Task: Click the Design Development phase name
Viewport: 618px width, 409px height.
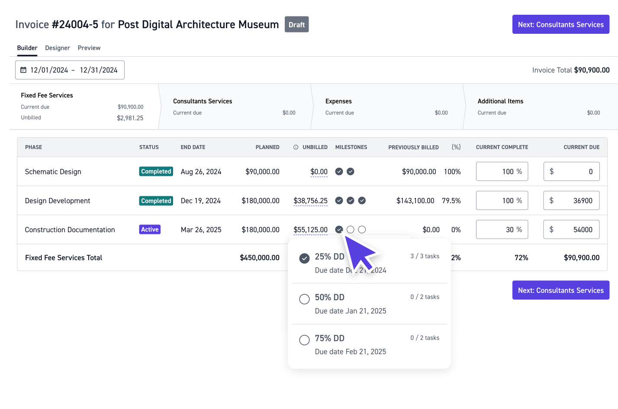Action: click(58, 201)
